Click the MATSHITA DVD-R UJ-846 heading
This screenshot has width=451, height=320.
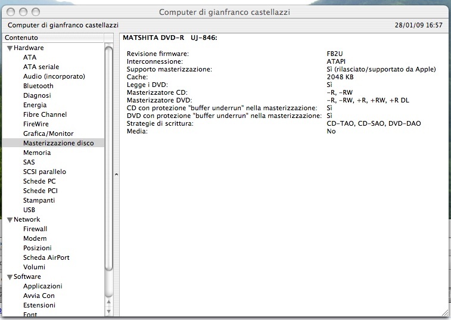point(170,38)
